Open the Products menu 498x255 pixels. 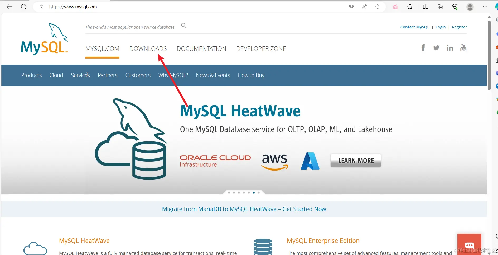point(31,75)
